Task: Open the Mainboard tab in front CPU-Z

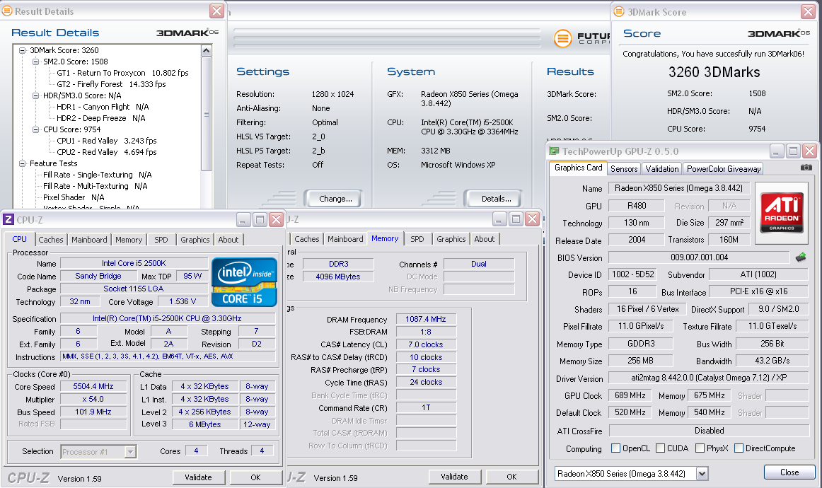Action: click(89, 240)
